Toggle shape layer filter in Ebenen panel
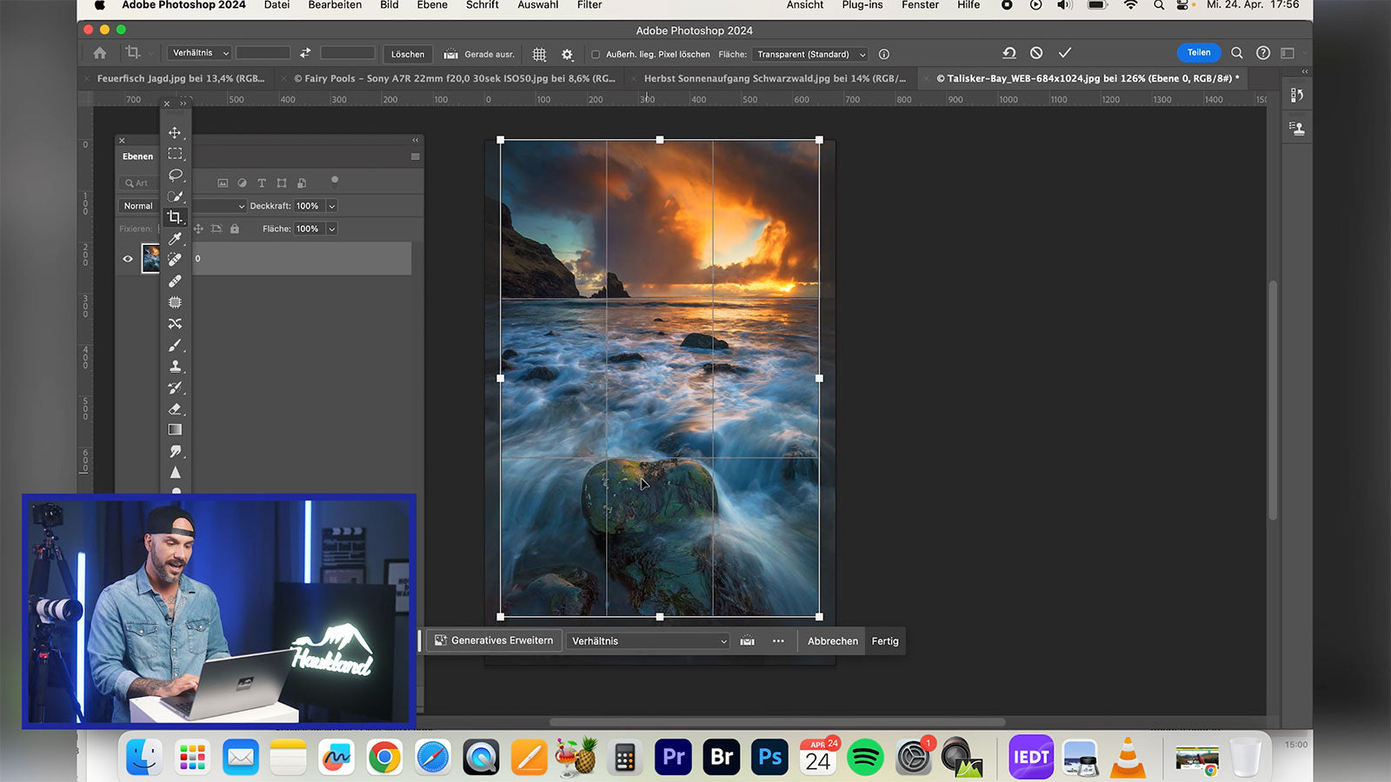1391x782 pixels. tap(282, 183)
